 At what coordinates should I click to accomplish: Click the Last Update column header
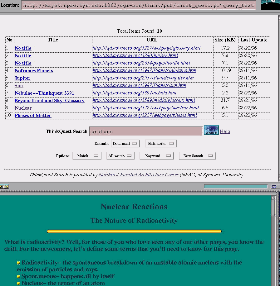point(254,40)
